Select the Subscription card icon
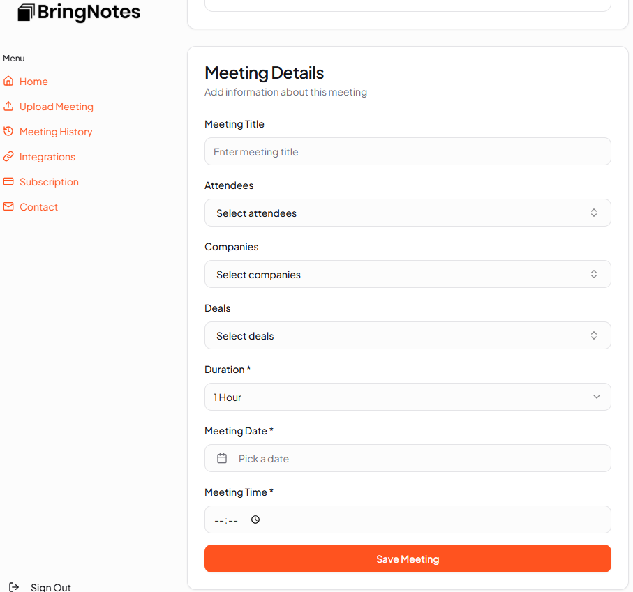 9,181
